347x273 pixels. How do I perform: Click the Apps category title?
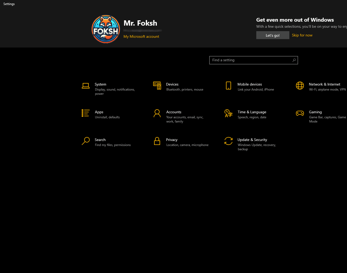coord(99,112)
